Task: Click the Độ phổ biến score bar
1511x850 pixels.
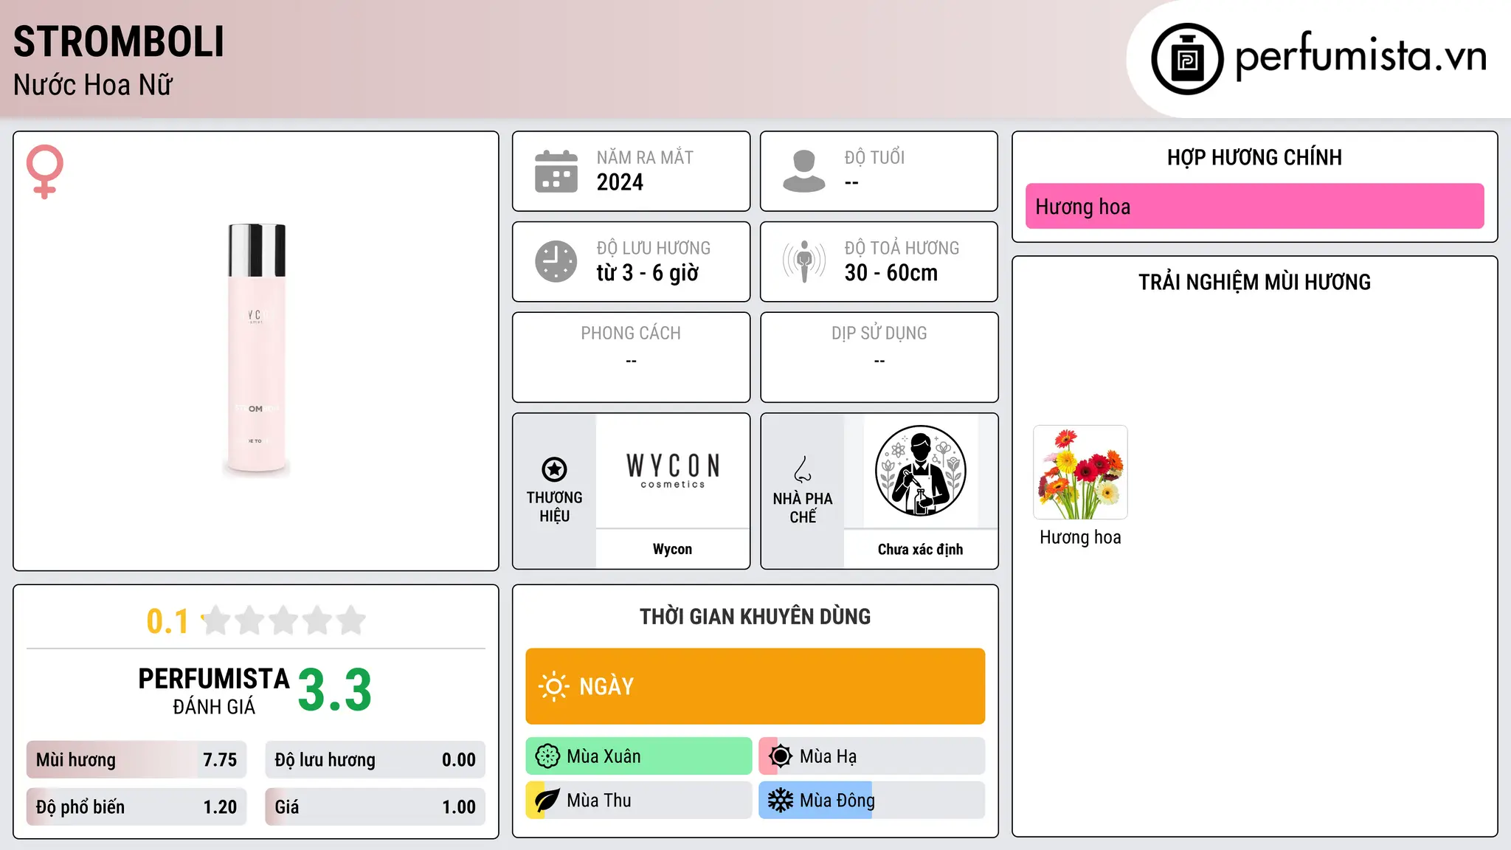Action: (136, 807)
